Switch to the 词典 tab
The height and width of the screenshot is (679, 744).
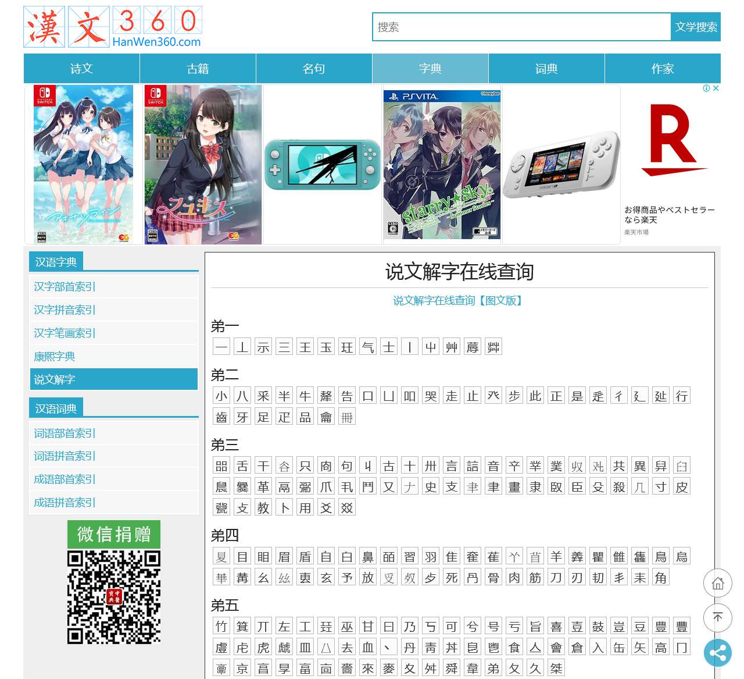[546, 68]
